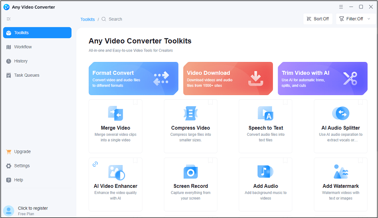This screenshot has width=378, height=218.
Task: Bookmark the Compress Video card
Action: click(x=210, y=103)
